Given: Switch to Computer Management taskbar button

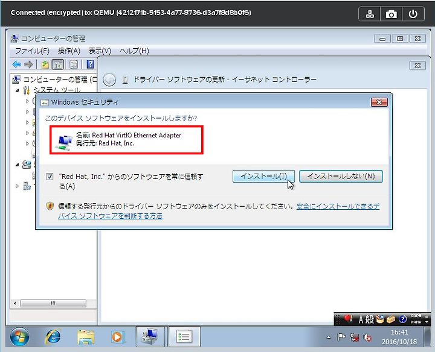Looking at the screenshot, I should tap(150, 337).
